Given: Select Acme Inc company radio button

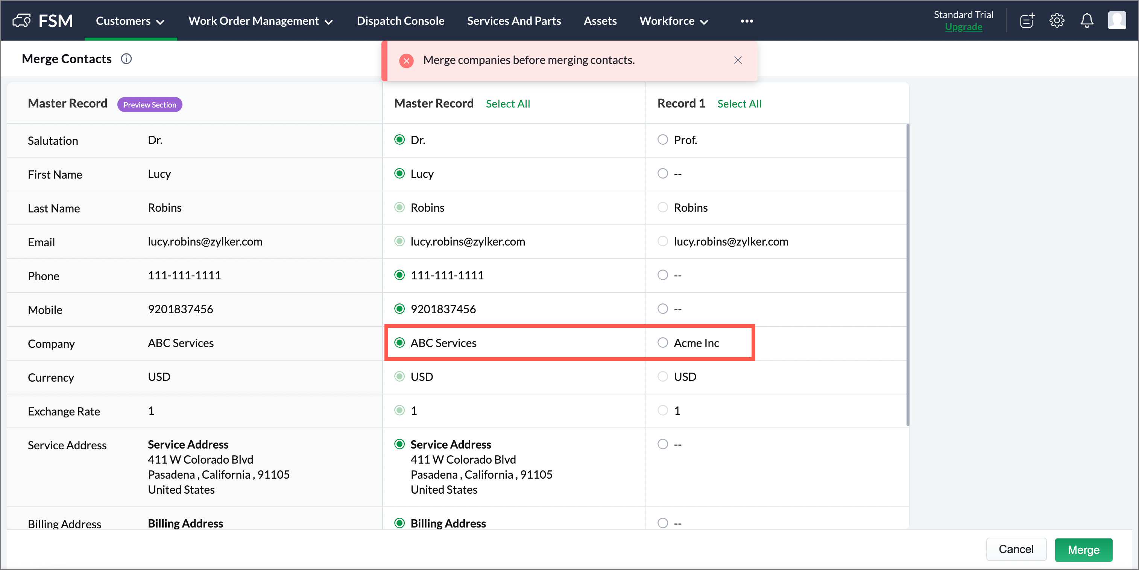Looking at the screenshot, I should [662, 343].
